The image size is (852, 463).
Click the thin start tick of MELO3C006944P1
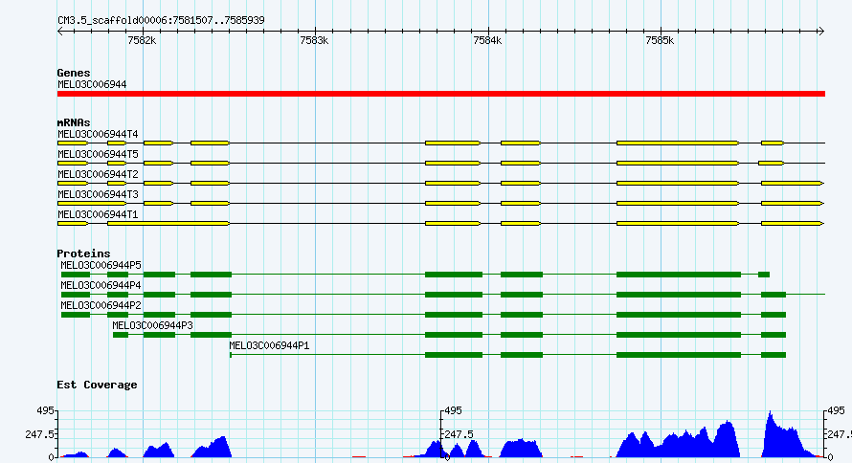pos(231,355)
